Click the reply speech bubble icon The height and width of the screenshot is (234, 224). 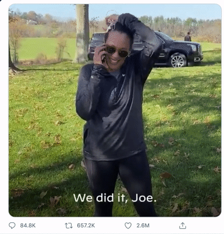tap(12, 226)
